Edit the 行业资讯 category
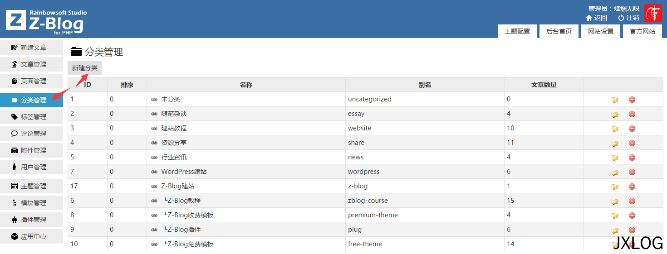Screen dimensions: 667x254 point(615,158)
